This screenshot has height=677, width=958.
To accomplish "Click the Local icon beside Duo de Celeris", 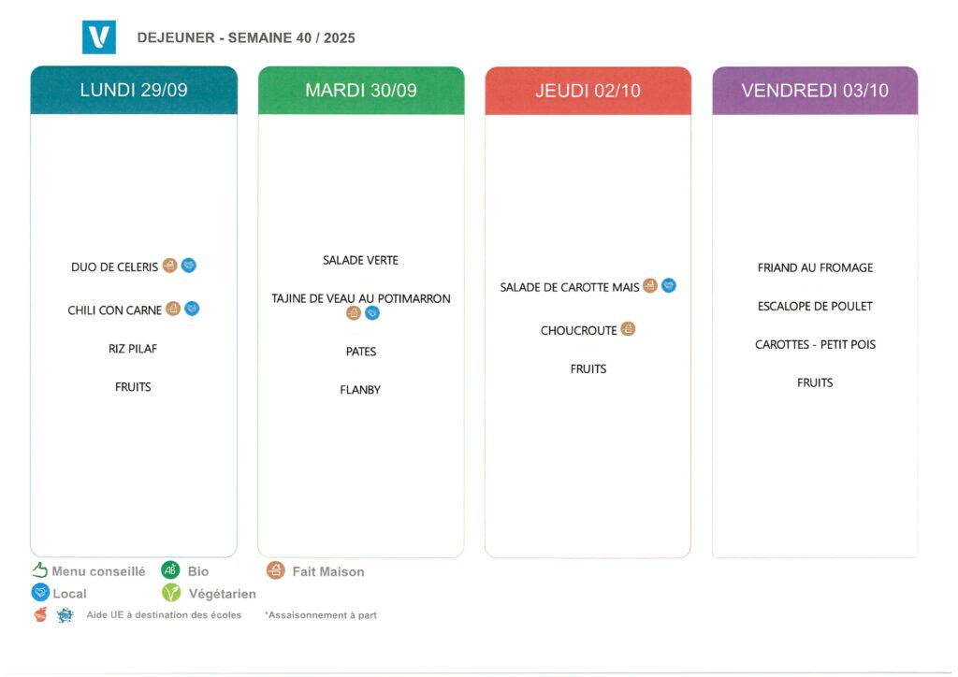I will pos(189,266).
